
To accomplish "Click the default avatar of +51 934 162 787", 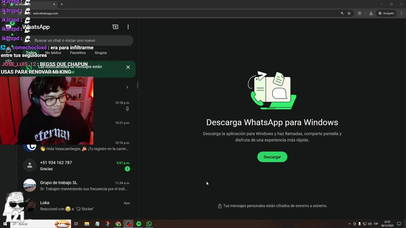I will point(30,165).
